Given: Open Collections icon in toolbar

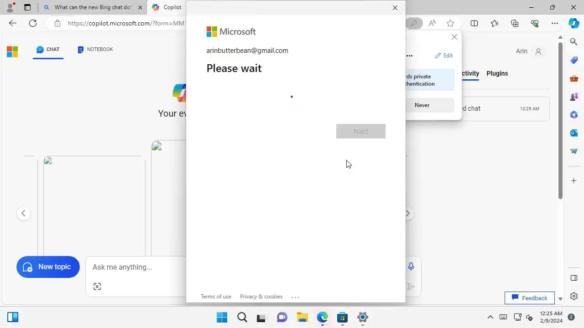Looking at the screenshot, I should (515, 23).
